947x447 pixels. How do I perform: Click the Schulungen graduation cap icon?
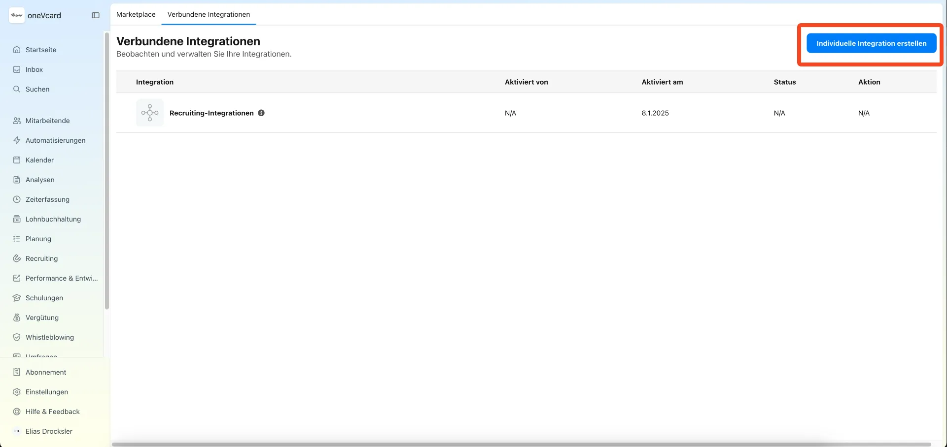point(17,298)
